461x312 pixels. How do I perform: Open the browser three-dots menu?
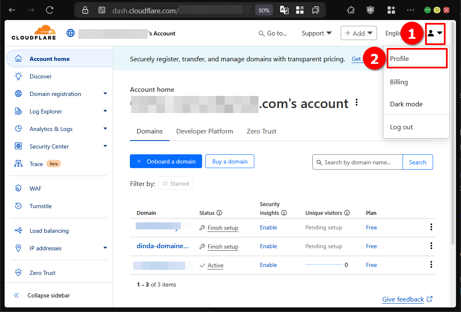coord(410,10)
